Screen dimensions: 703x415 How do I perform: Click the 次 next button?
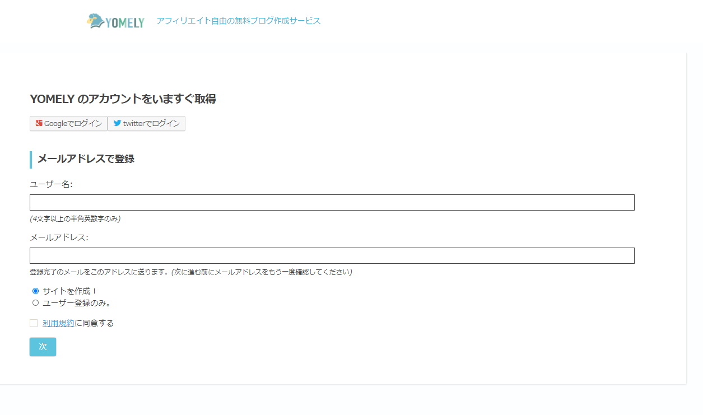pos(43,347)
